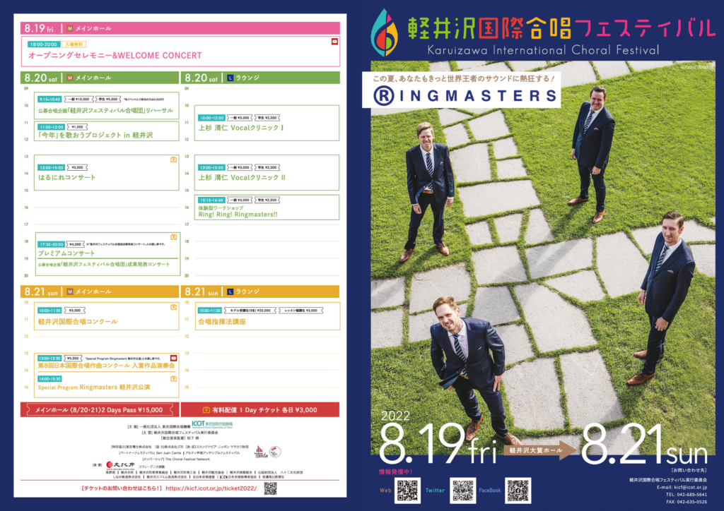Click the 軽井沢フェスティバル合唱団リハーサル title
The width and height of the screenshot is (724, 511).
point(106,111)
